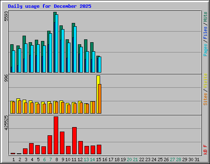This screenshot has height=164, width=210.
Task: Click green day label 21
Action: [x=135, y=159]
